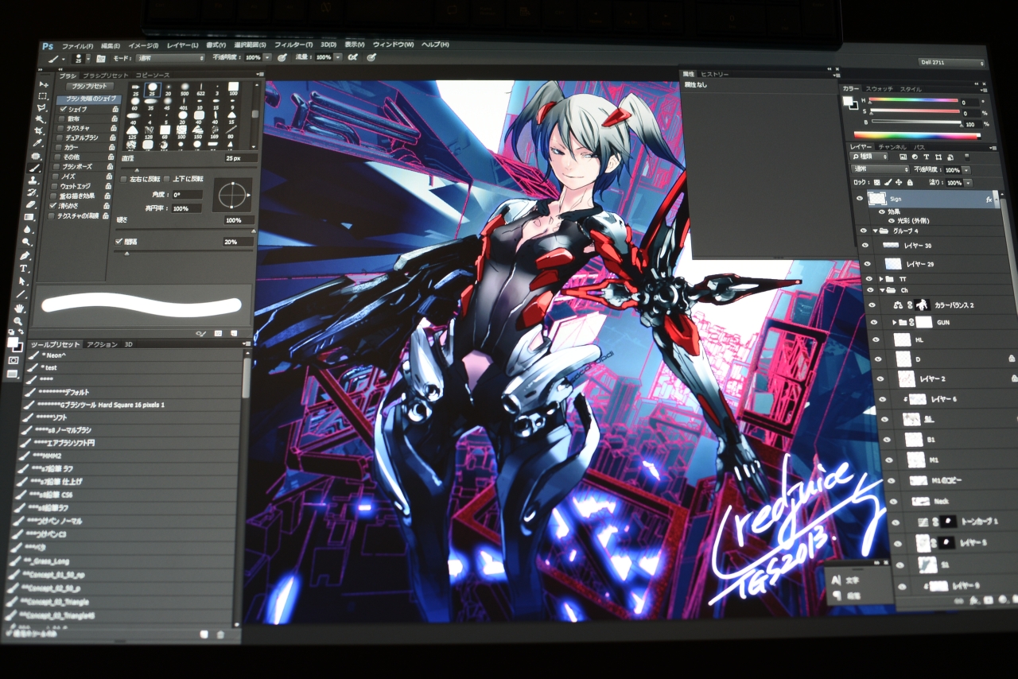Select the Hand tool
1018x679 pixels.
point(18,308)
